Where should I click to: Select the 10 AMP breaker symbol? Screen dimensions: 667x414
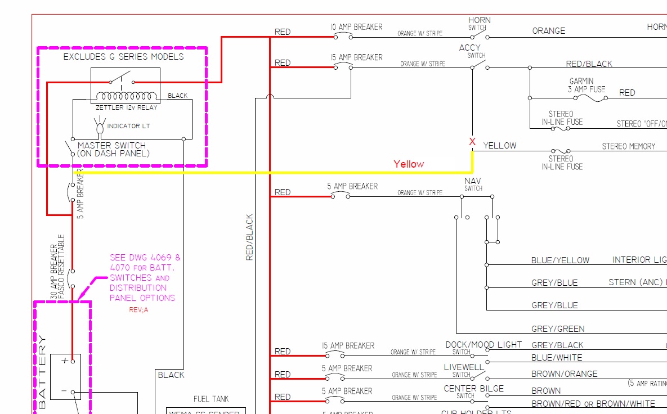[343, 37]
